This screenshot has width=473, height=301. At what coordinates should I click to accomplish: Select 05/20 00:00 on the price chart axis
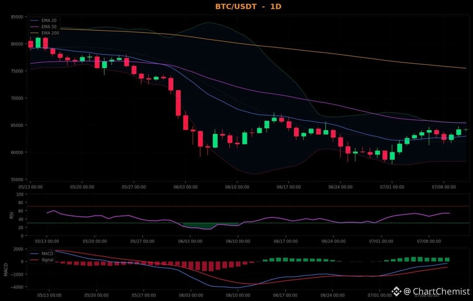82,187
